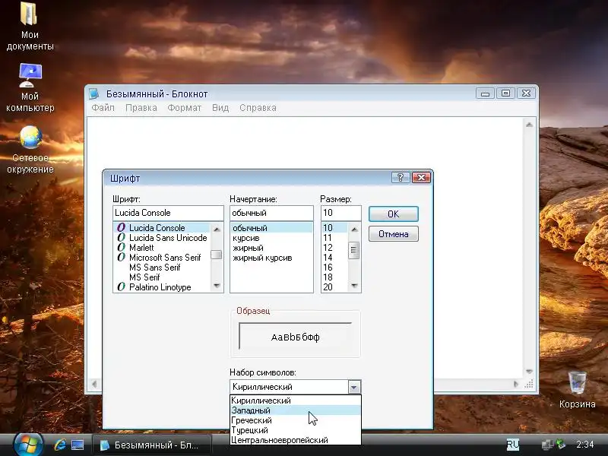608x456 pixels.
Task: Click the Notepad horizontal scrollbar left arrow
Action: [94, 385]
